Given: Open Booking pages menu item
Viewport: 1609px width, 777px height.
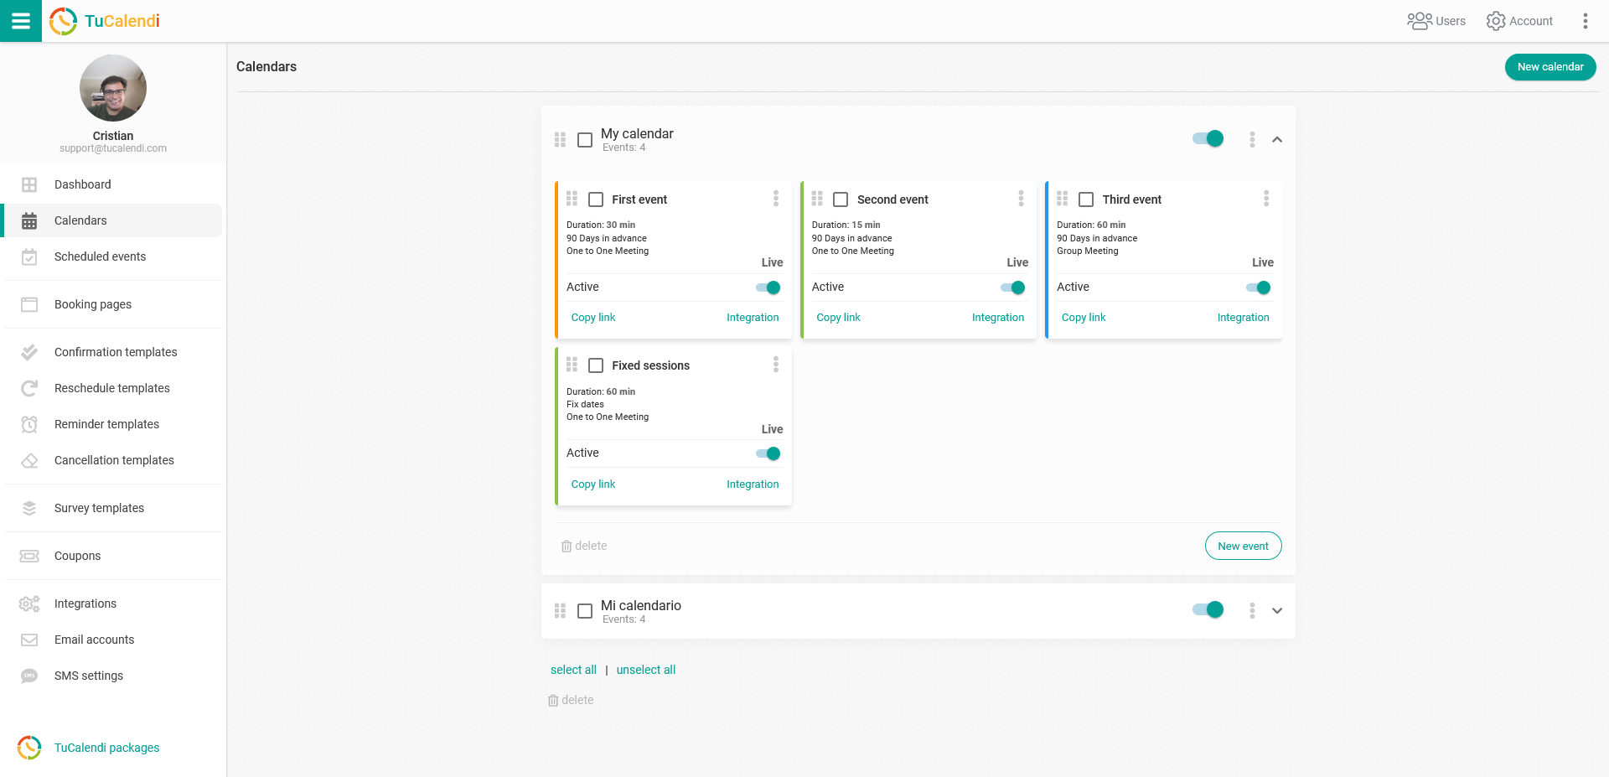Looking at the screenshot, I should (92, 304).
